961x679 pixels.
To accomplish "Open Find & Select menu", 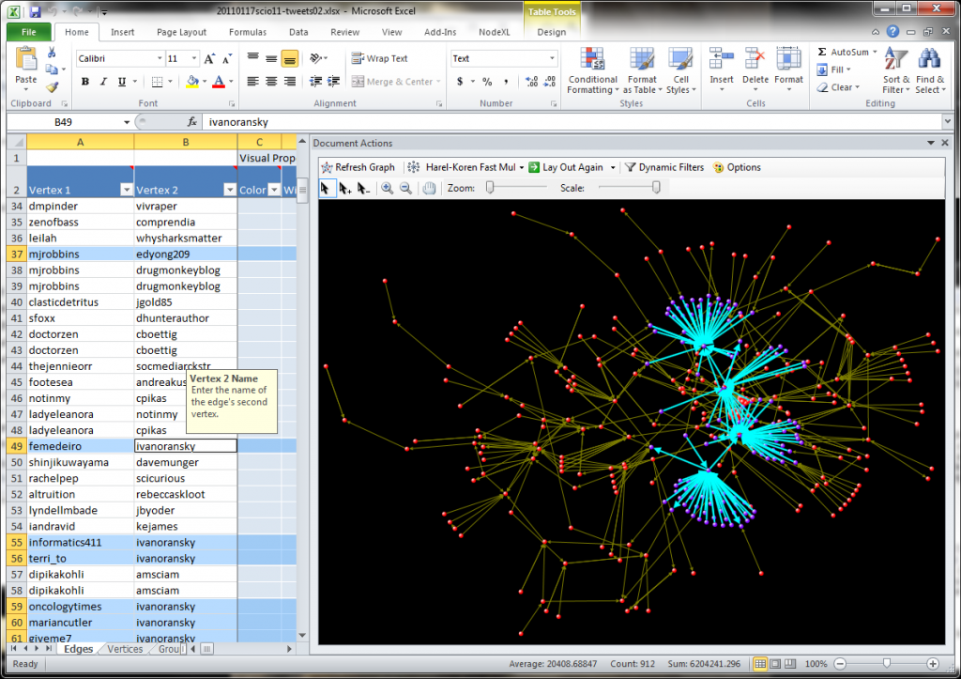I will (930, 70).
